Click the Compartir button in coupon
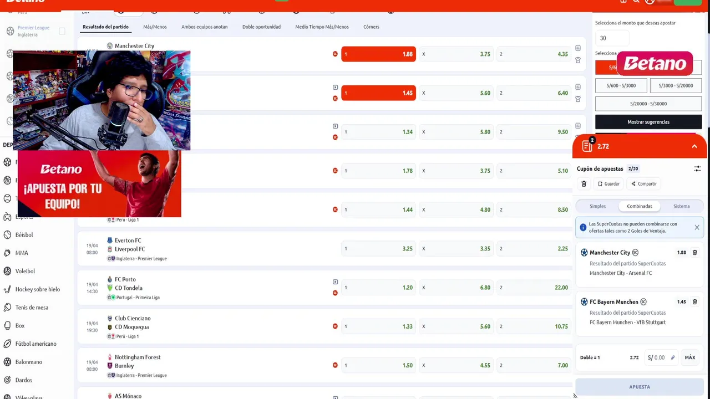710x399 pixels. click(x=644, y=184)
